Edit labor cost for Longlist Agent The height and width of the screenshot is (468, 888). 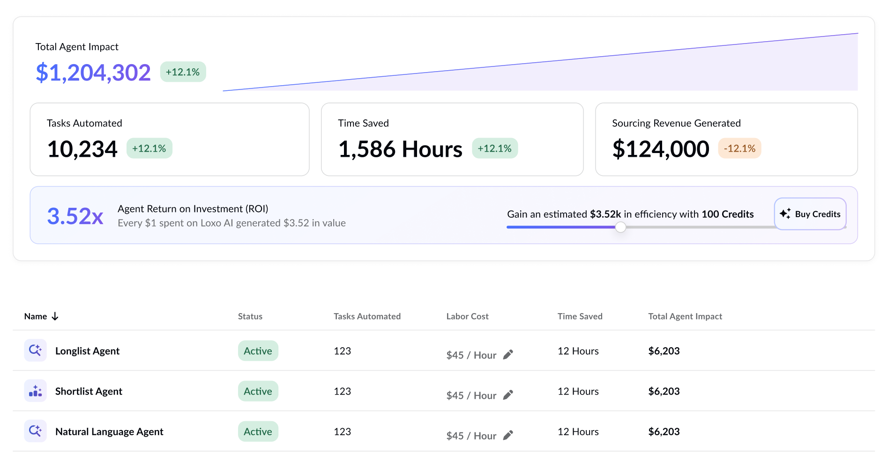coord(508,355)
